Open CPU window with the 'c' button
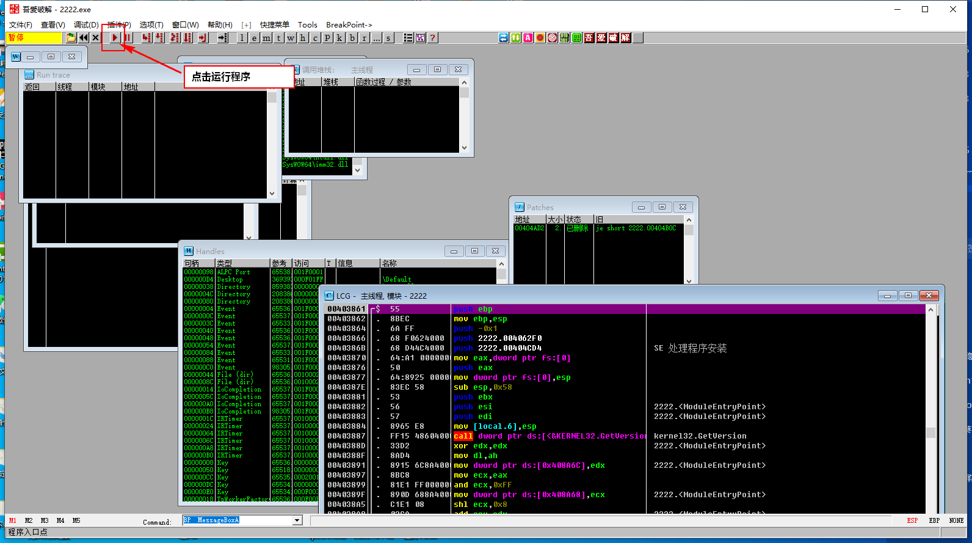The height and width of the screenshot is (543, 972). click(x=316, y=38)
